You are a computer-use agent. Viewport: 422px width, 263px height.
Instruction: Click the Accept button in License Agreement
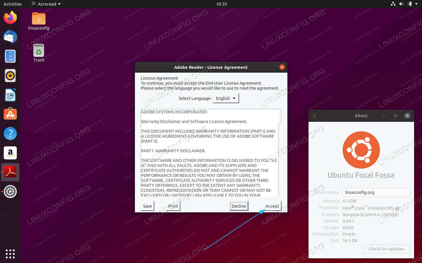click(x=272, y=206)
